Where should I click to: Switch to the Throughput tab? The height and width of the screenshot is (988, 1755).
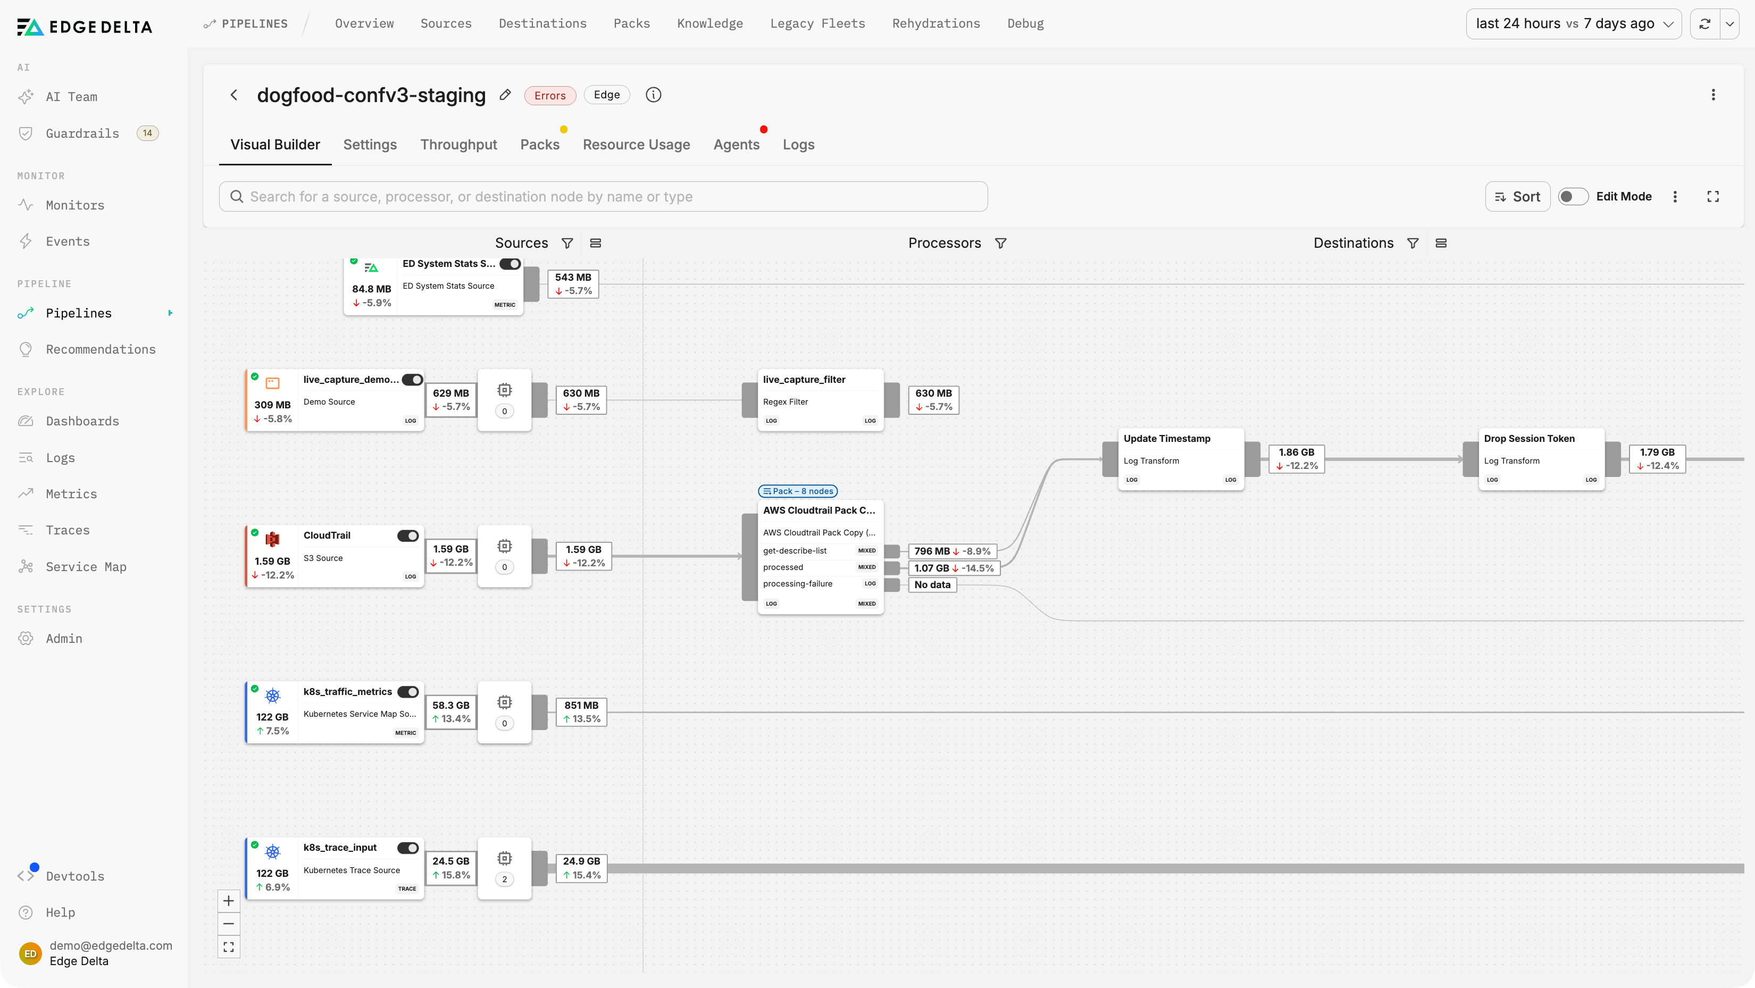click(458, 145)
